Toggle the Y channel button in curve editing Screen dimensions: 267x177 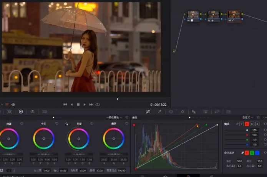click(242, 124)
